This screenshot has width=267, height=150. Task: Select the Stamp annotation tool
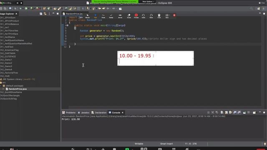[x=111, y=16]
